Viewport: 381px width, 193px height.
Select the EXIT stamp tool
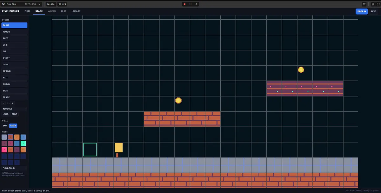click(x=14, y=78)
